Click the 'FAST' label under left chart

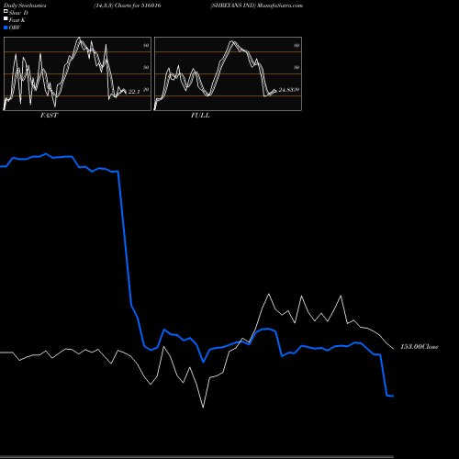49,116
